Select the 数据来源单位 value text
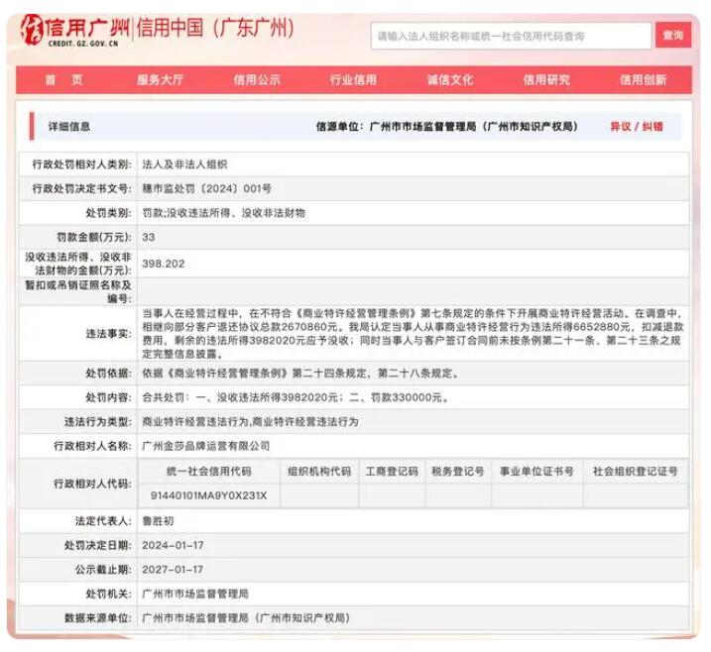The image size is (711, 652). [x=246, y=618]
